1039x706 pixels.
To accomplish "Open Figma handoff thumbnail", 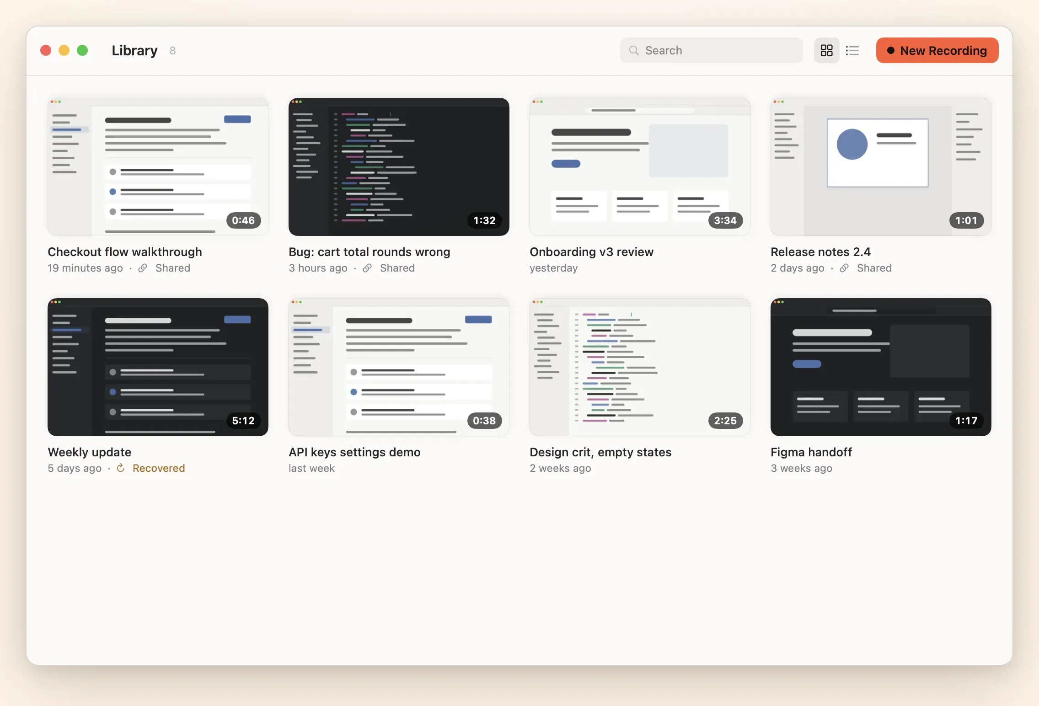I will 881,367.
